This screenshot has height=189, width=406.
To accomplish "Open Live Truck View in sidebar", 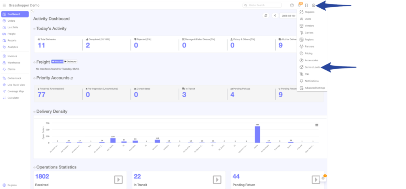I will (x=15, y=85).
